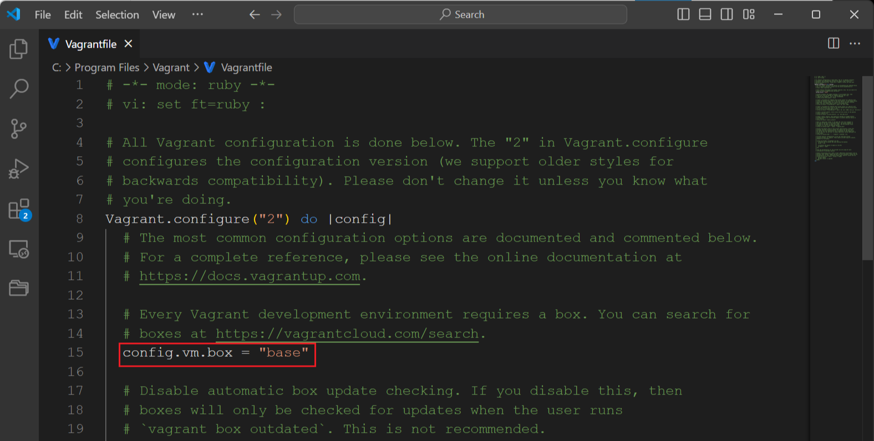
Task: Minimize the VS Code window
Action: [x=778, y=14]
